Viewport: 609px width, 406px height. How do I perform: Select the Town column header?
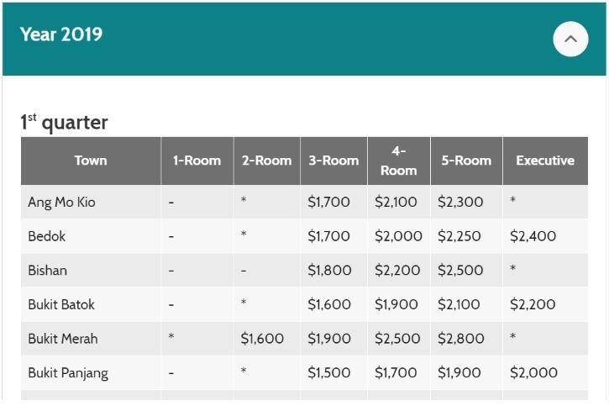coord(91,161)
